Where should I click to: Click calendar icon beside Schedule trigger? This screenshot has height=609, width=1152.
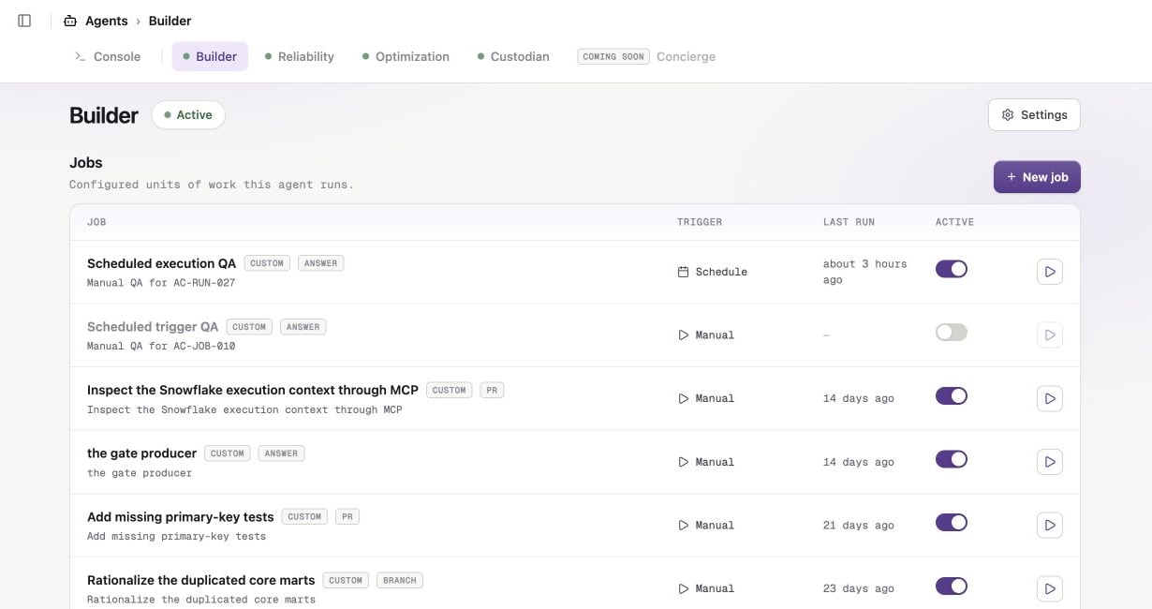click(683, 272)
